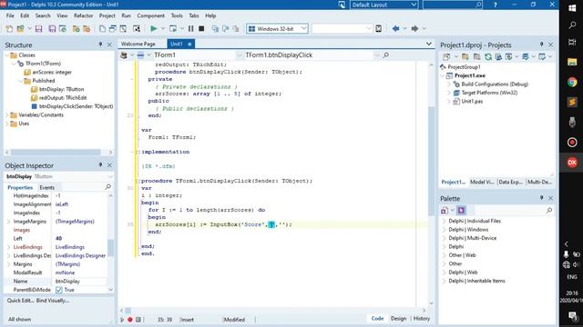Click the Run (green play) toolbar icon

[x=154, y=28]
